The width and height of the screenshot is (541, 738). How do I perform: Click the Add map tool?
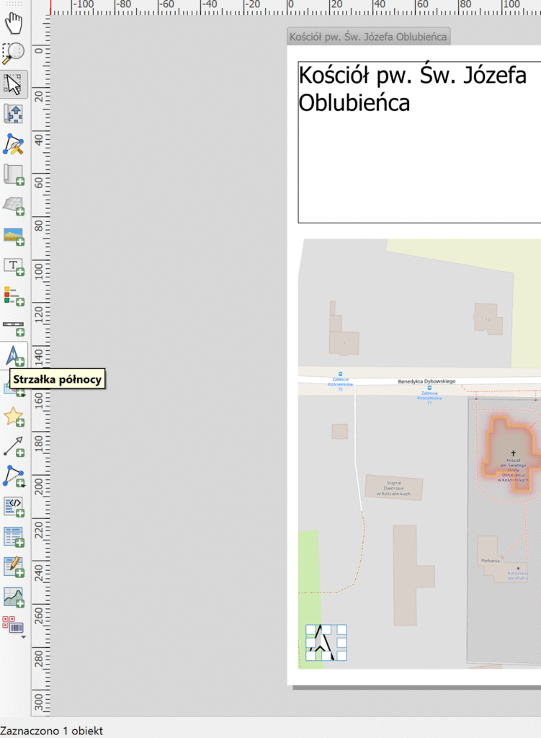pyautogui.click(x=14, y=174)
